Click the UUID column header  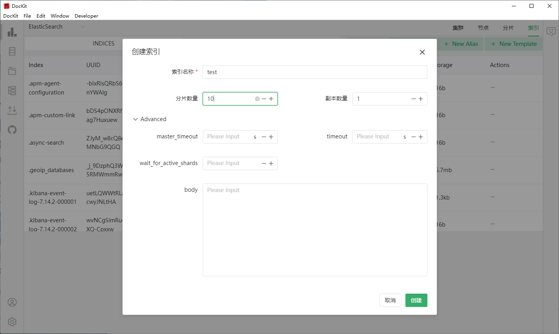[93, 65]
